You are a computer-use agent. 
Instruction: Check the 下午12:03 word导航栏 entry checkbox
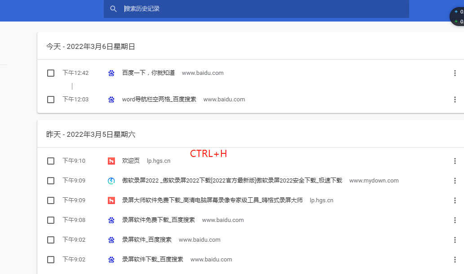coord(51,100)
